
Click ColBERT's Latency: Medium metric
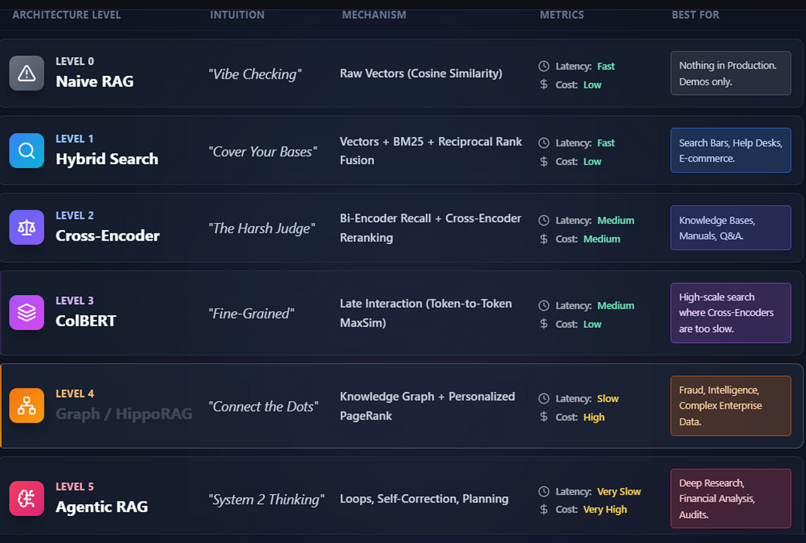coord(586,306)
